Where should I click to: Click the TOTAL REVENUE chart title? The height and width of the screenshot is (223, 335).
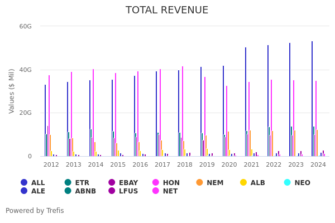tap(167, 10)
